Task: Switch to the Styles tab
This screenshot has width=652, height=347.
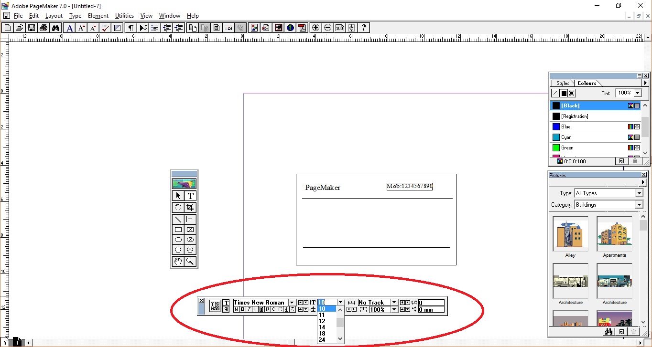Action: [562, 83]
